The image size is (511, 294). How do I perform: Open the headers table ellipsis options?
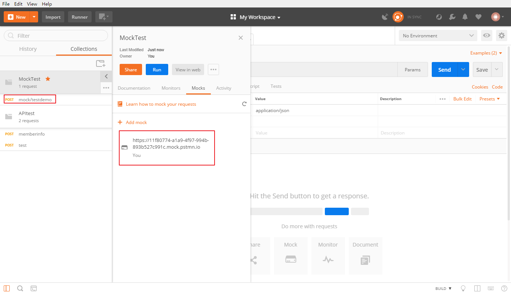(x=443, y=99)
